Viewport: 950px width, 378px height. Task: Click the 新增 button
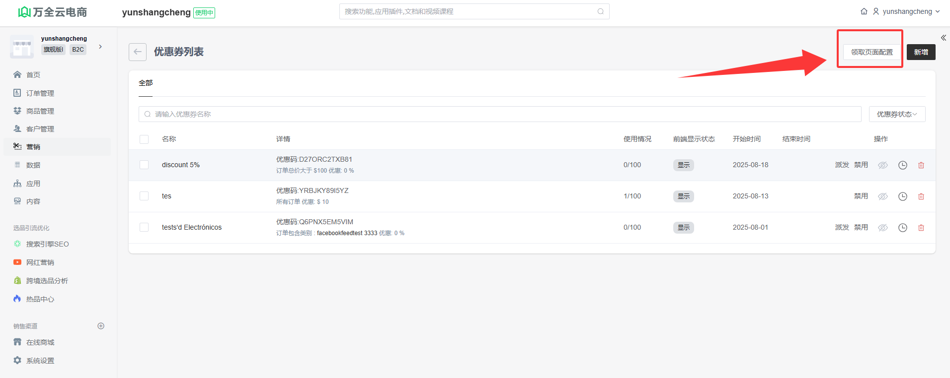point(920,52)
